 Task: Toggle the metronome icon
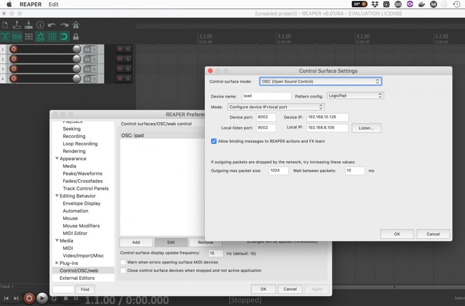(x=76, y=25)
